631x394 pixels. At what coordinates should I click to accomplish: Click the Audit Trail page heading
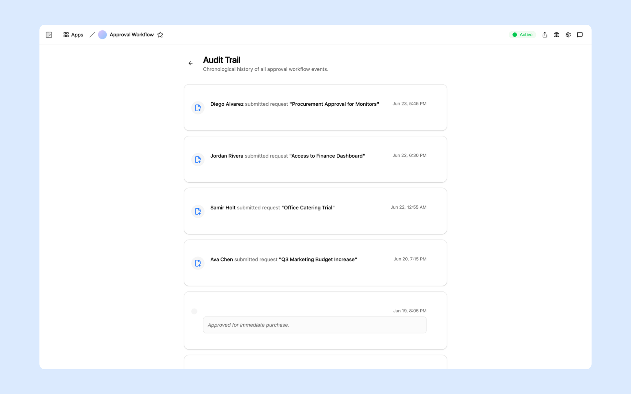222,60
